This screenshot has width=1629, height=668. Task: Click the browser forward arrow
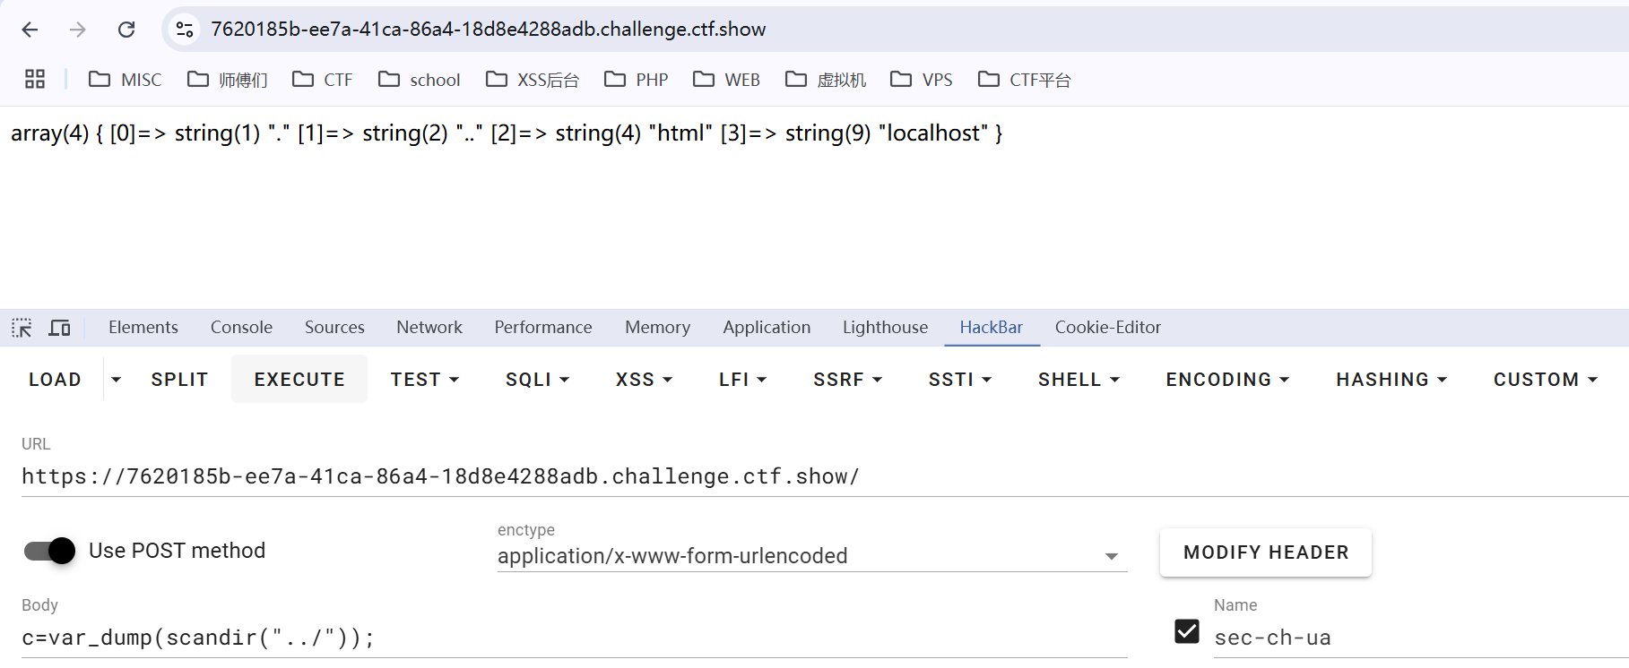point(78,30)
